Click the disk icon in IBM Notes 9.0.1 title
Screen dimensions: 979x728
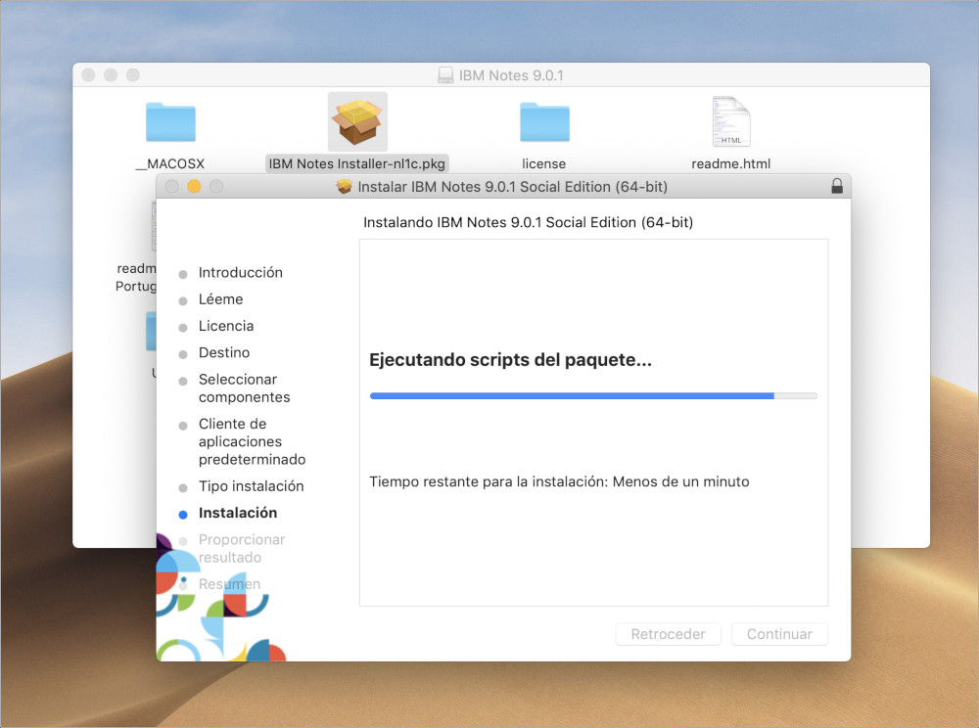tap(445, 75)
